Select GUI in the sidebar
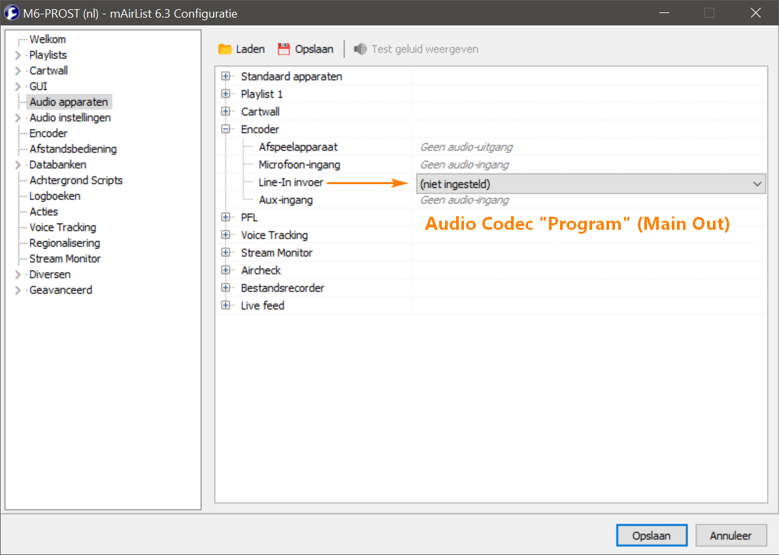Image resolution: width=779 pixels, height=555 pixels. click(x=39, y=86)
